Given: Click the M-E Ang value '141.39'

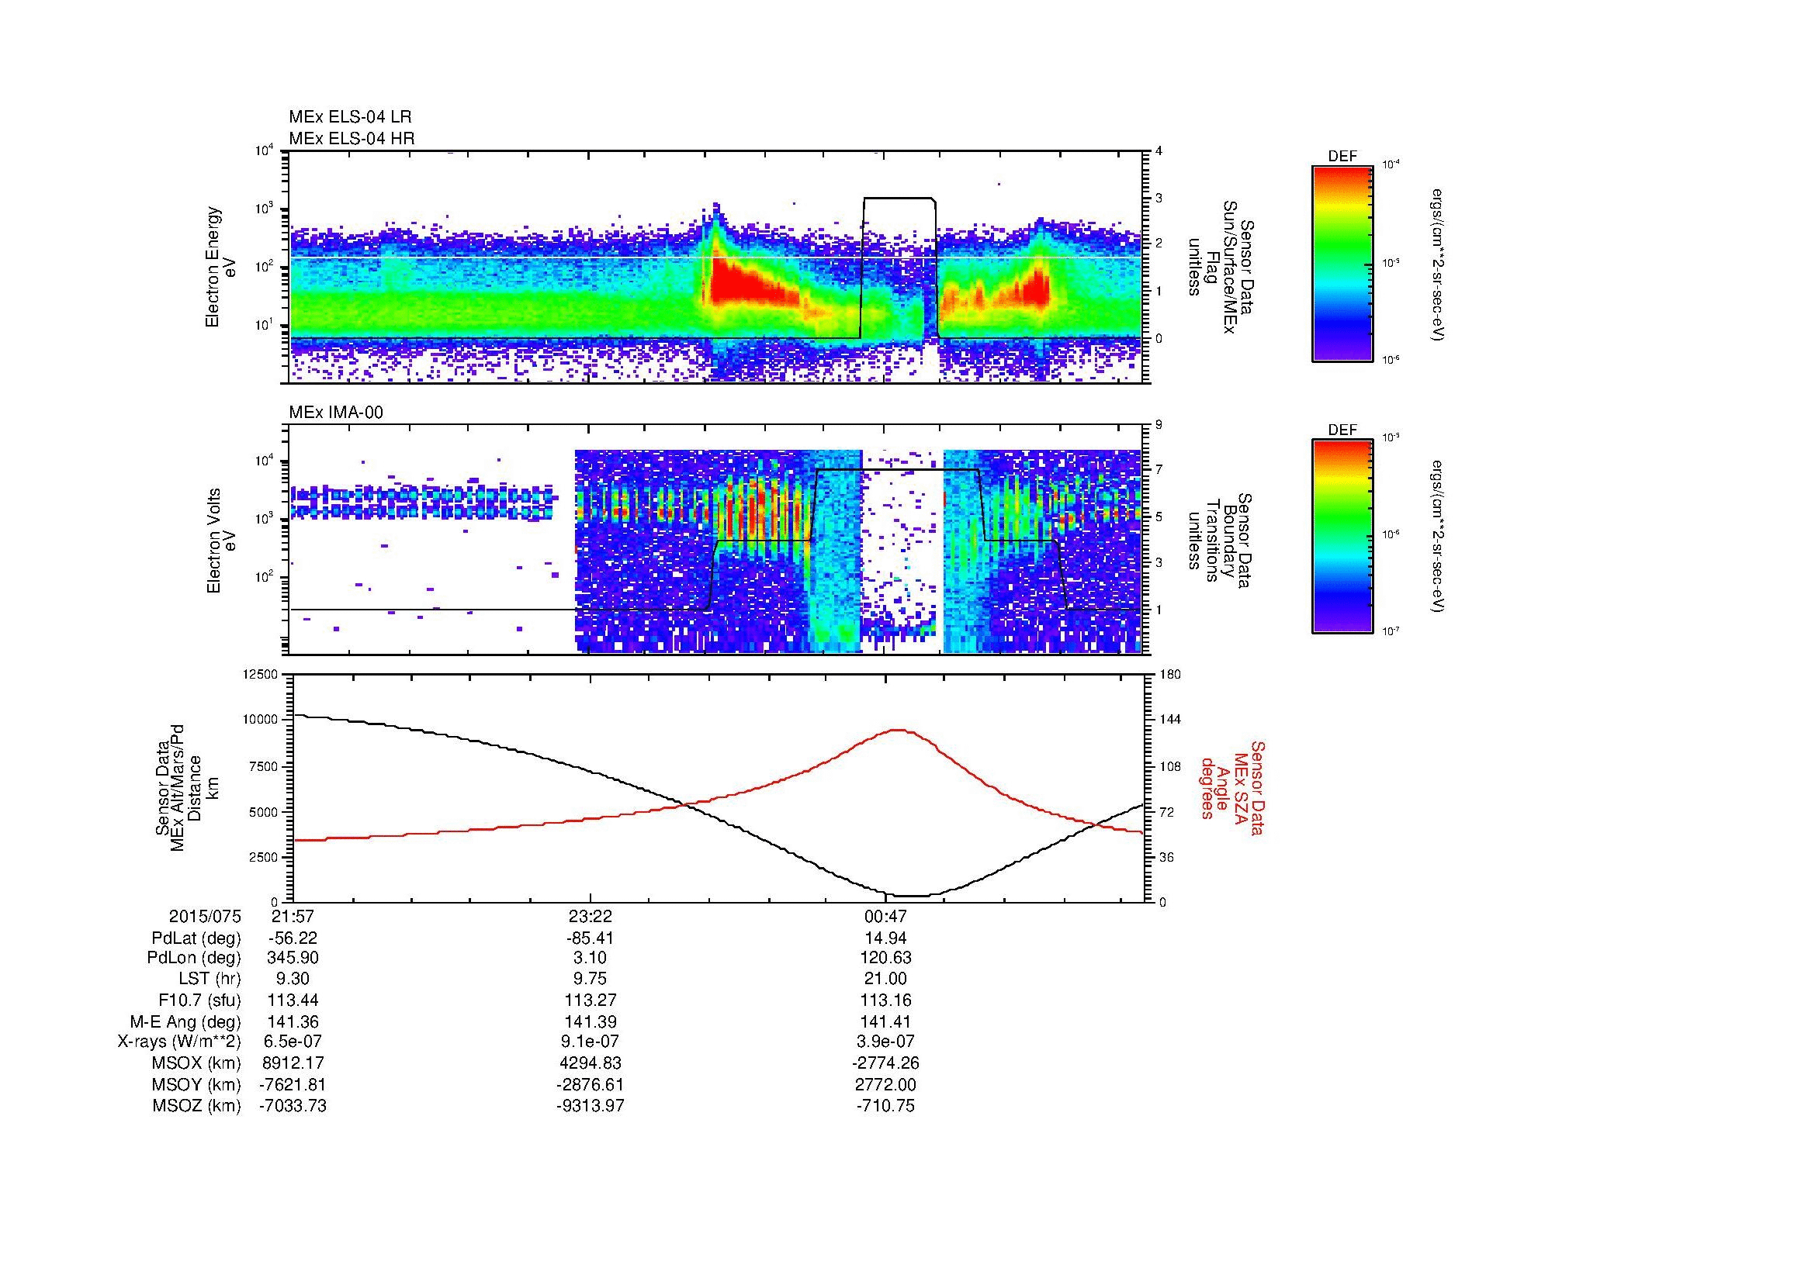Looking at the screenshot, I should 590,1021.
